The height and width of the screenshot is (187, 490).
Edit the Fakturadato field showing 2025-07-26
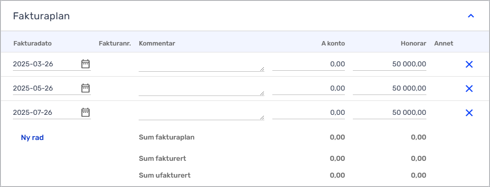click(46, 112)
